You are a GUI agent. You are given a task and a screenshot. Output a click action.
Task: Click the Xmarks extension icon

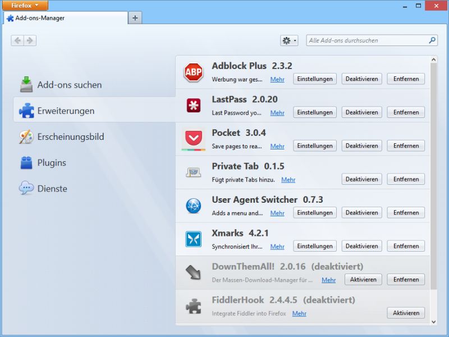[193, 239]
